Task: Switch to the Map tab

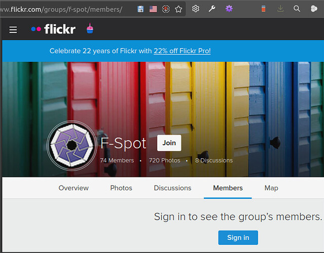Action: pyautogui.click(x=271, y=188)
